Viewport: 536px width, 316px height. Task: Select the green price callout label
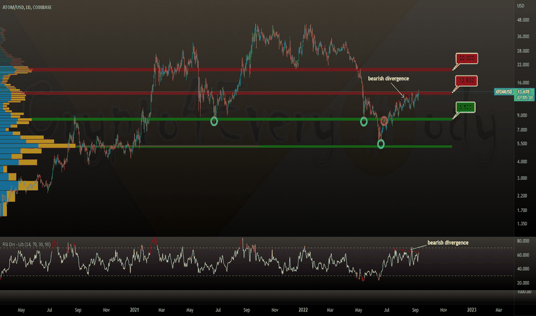(x=465, y=107)
